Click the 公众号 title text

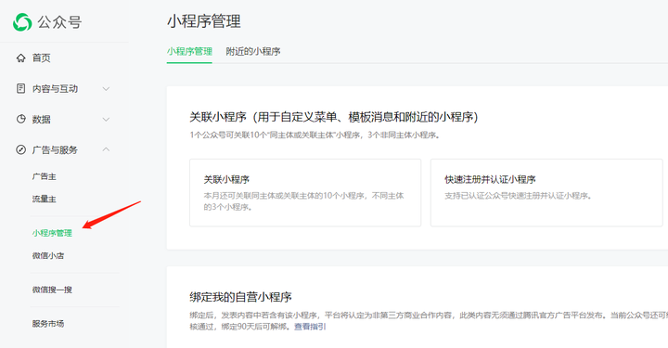tap(59, 22)
